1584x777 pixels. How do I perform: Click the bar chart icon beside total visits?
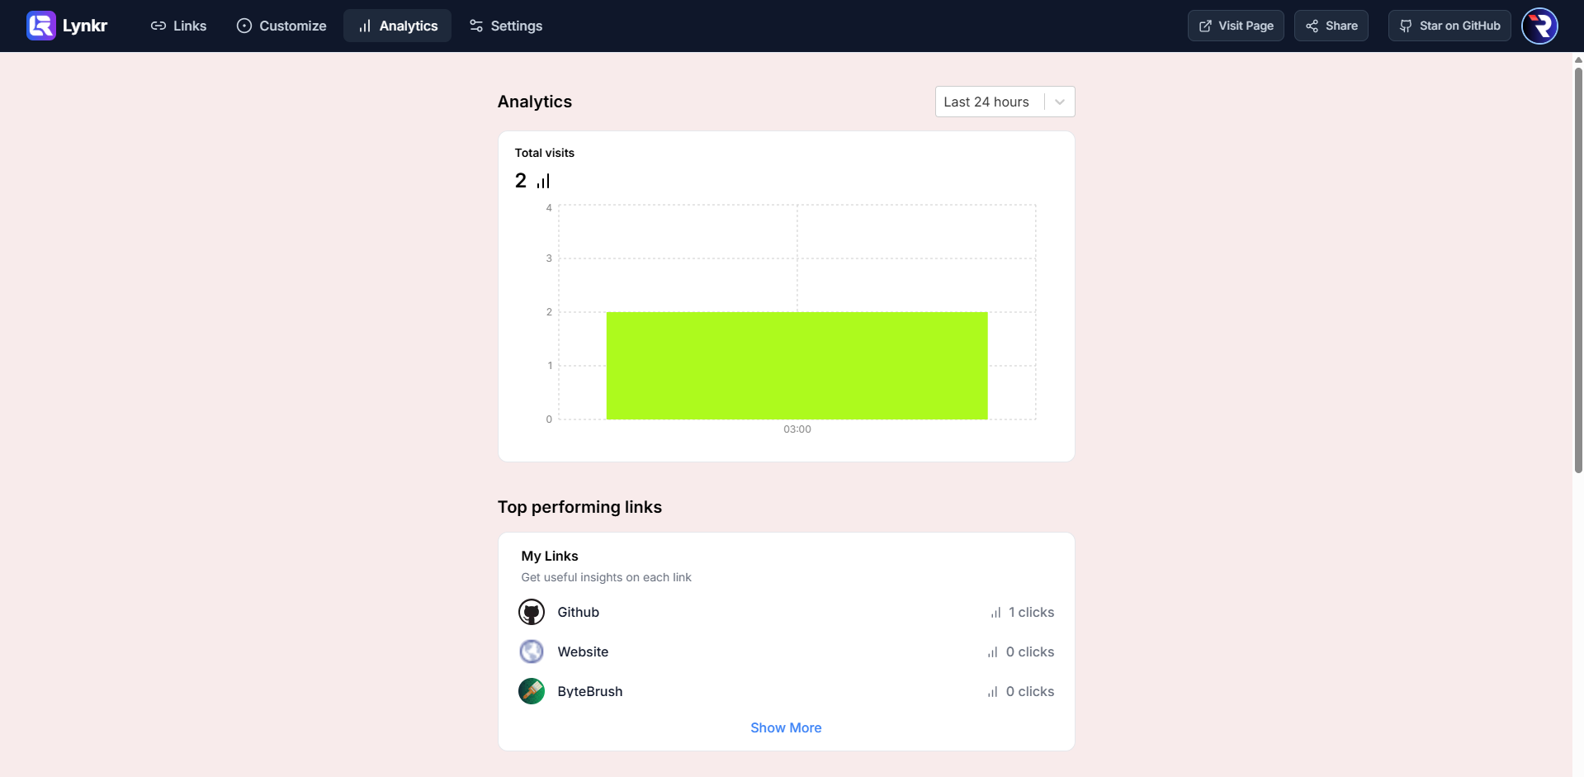click(543, 181)
